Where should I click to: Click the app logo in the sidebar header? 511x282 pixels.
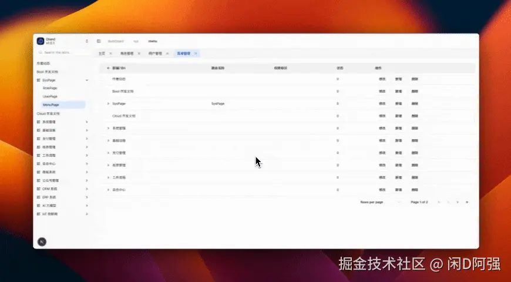[x=41, y=41]
